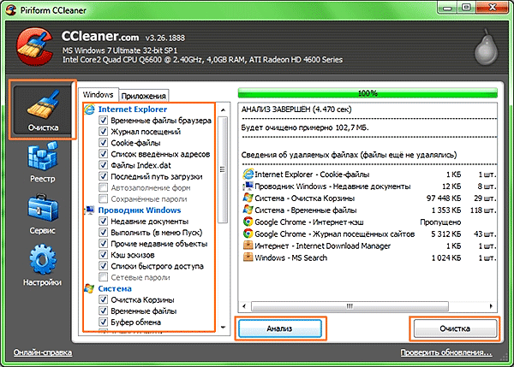Viewport: 514px width, 367px height.
Task: Click the Анализ button
Action: coord(280,329)
